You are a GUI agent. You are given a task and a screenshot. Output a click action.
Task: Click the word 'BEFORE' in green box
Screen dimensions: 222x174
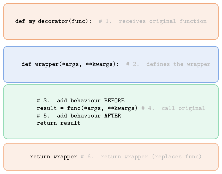coord(115,101)
